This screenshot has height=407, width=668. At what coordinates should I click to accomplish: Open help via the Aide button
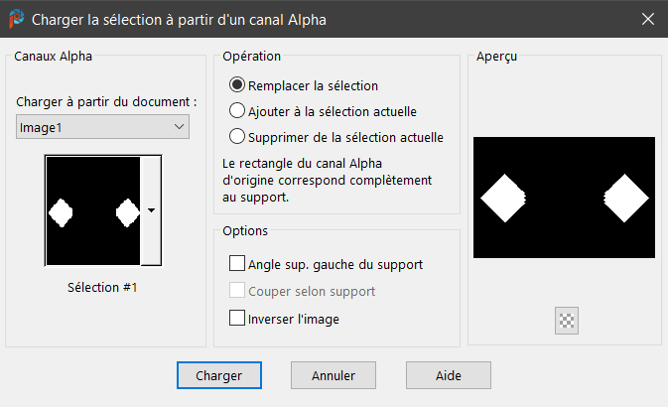pos(448,376)
